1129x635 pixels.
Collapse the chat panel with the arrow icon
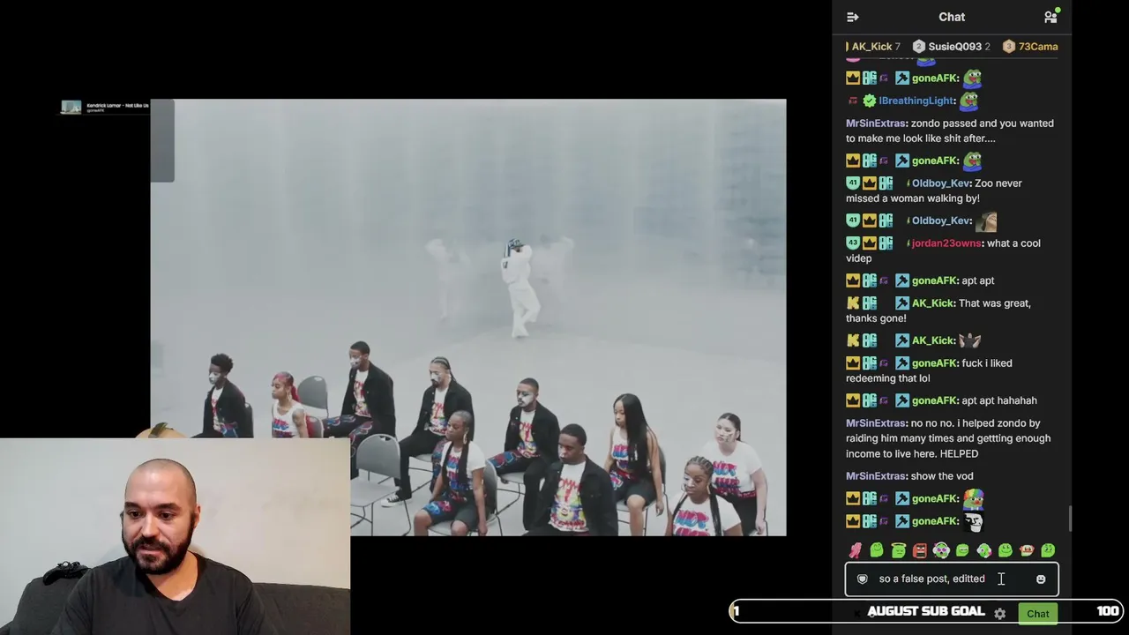tap(852, 17)
